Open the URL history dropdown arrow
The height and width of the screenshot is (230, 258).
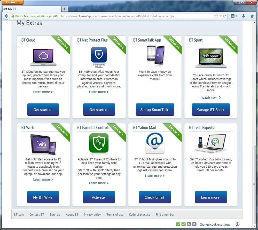221,16
